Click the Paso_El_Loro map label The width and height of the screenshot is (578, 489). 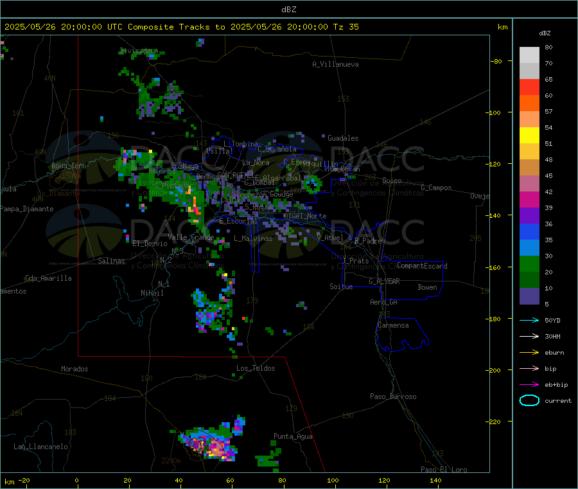(x=444, y=470)
